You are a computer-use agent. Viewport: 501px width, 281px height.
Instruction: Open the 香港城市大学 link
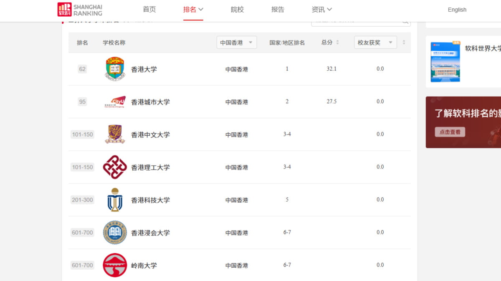tap(150, 102)
